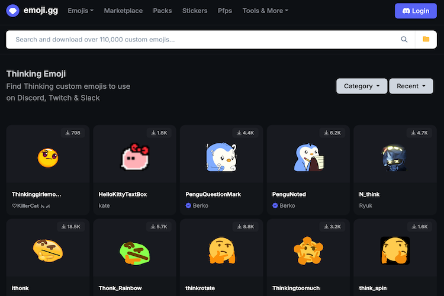Click the PenguQuestionMark title
Screen dimensions: 444x296
pyautogui.click(x=213, y=194)
